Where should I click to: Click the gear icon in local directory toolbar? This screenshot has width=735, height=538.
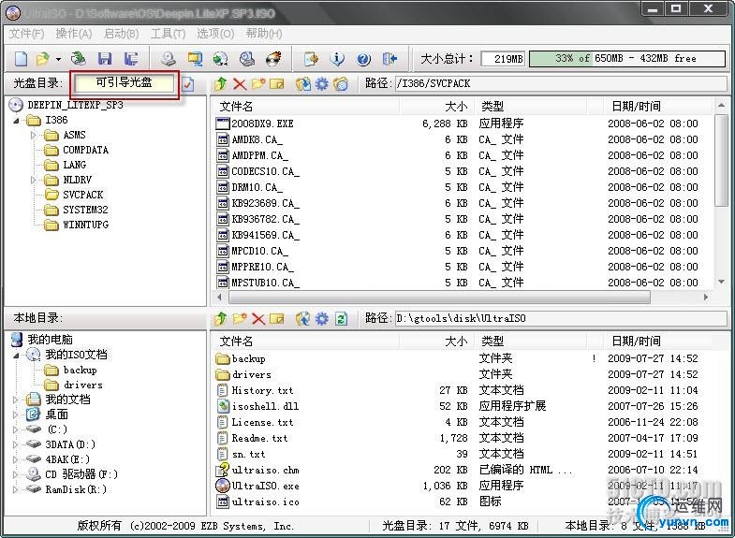pyautogui.click(x=321, y=319)
